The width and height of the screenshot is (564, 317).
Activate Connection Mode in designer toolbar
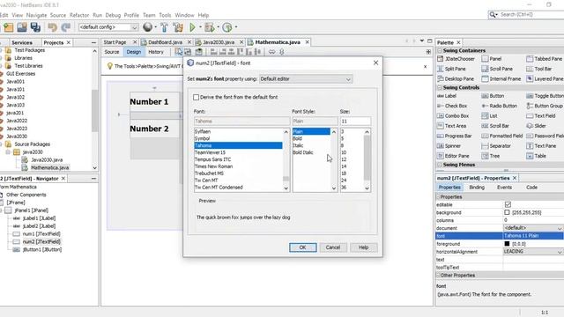(x=188, y=52)
